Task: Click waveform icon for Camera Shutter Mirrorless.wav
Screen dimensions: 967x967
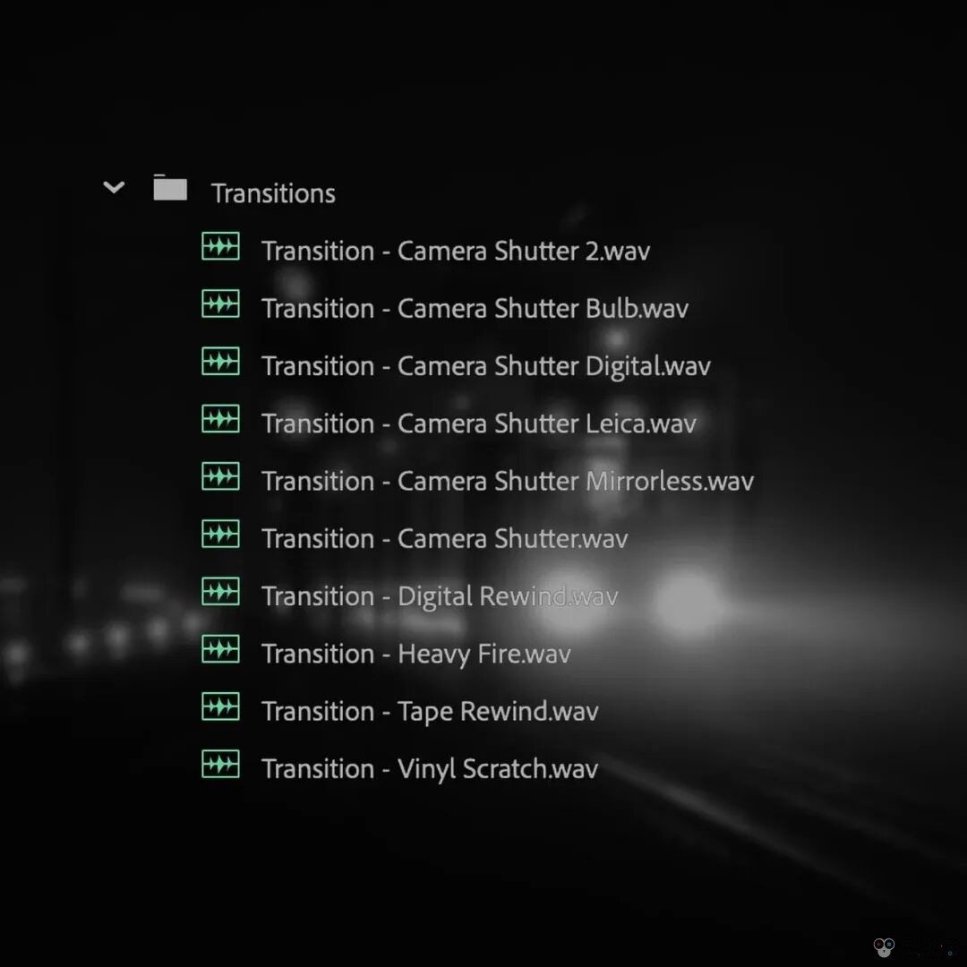Action: coord(220,477)
